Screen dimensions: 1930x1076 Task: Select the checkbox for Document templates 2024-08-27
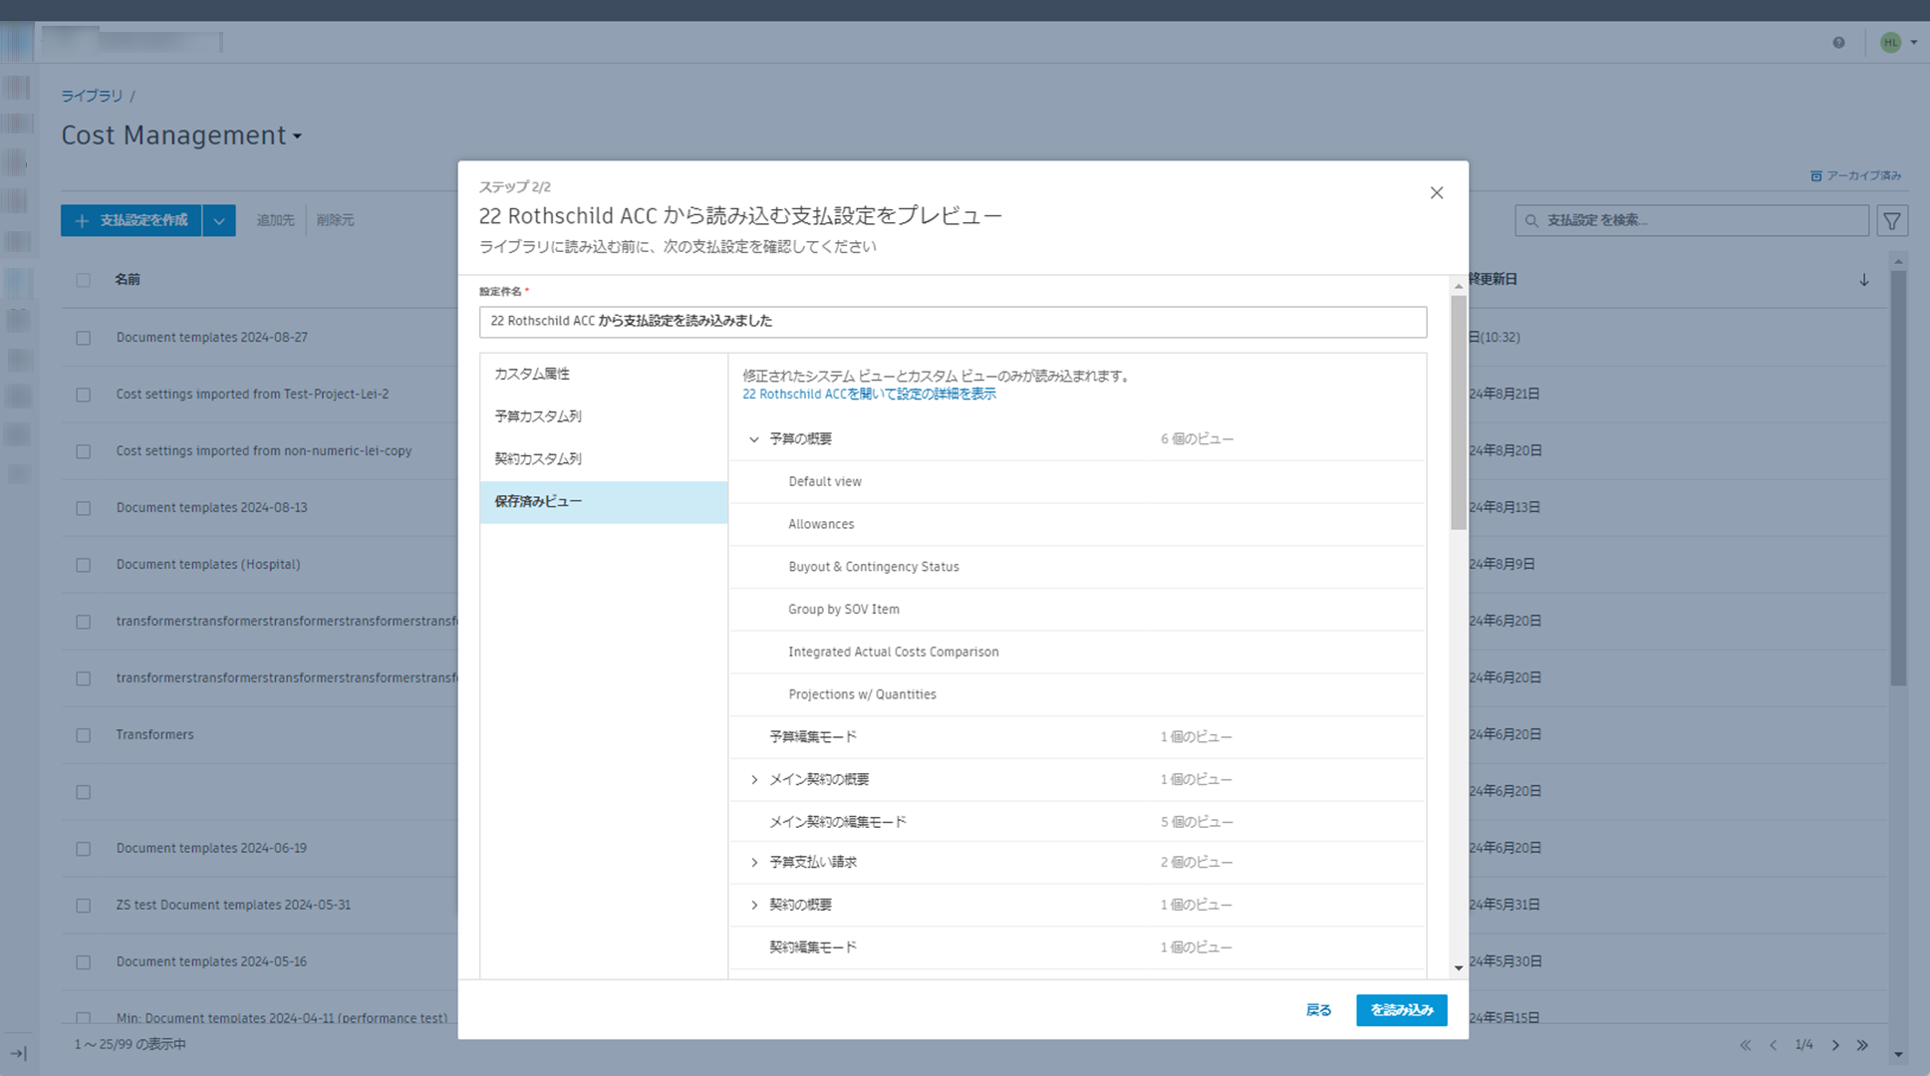coord(83,337)
